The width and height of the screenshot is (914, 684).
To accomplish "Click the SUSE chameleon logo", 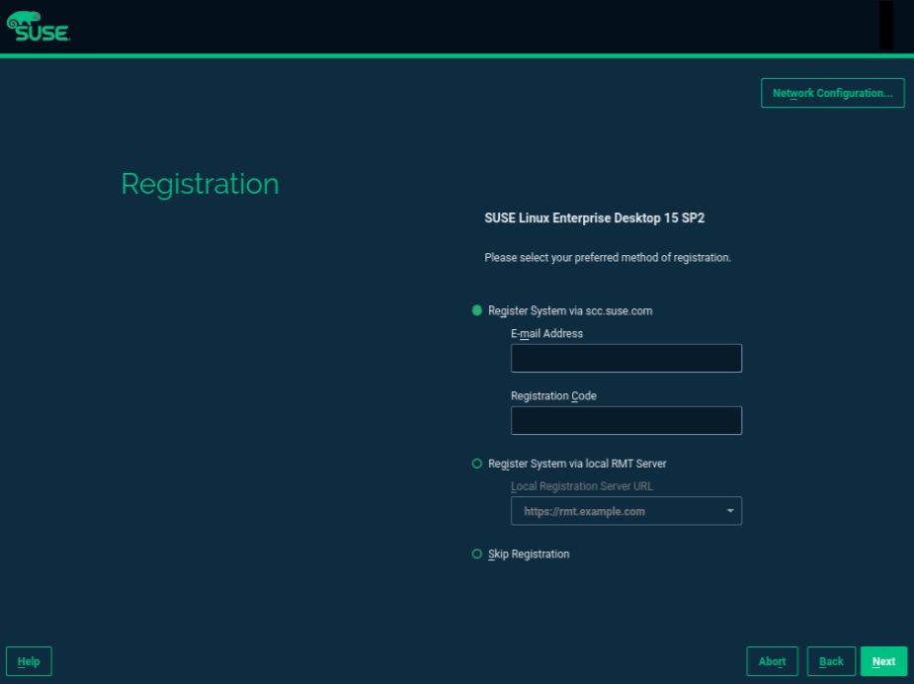I will click(x=38, y=27).
